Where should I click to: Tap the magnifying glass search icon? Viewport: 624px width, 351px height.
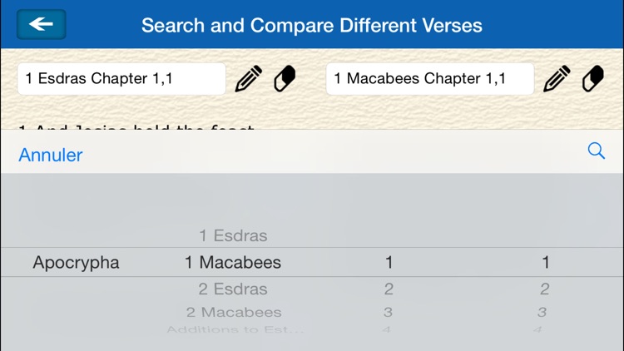(x=597, y=151)
